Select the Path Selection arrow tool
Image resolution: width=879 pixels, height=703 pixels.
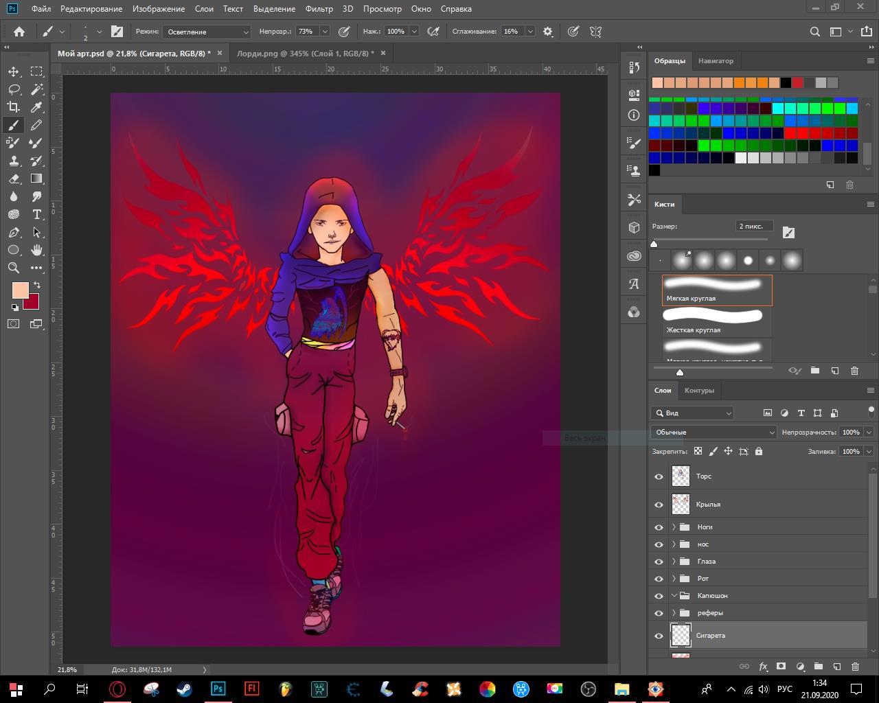(36, 232)
